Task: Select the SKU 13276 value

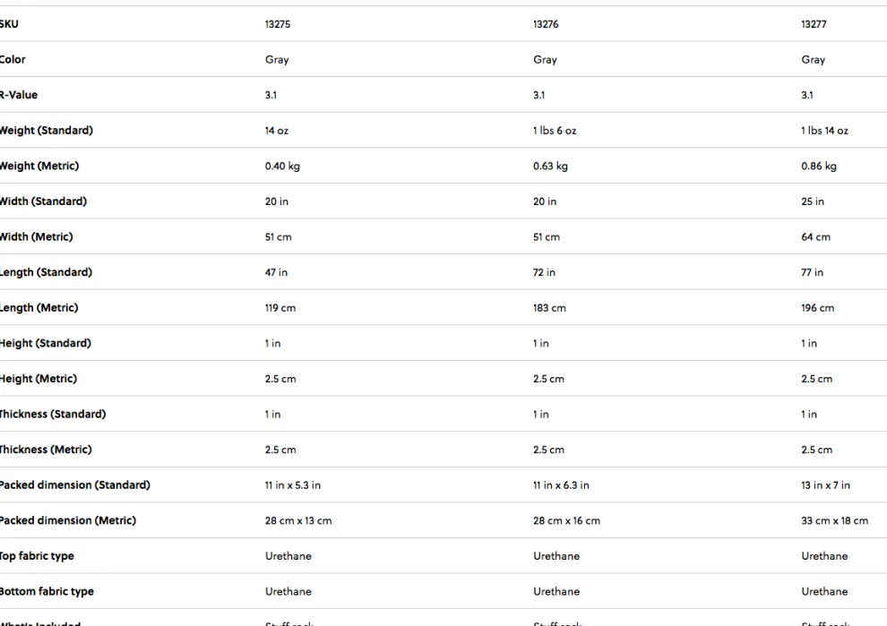Action: click(546, 24)
